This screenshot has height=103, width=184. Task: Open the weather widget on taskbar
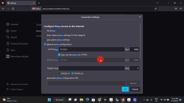tap(9, 100)
